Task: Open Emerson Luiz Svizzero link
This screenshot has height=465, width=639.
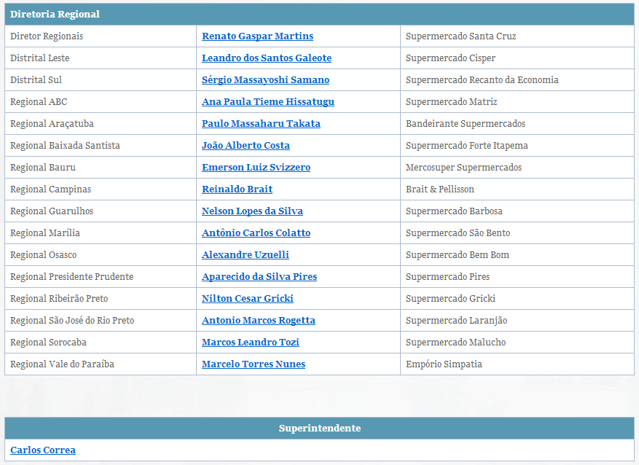Action: coord(256,168)
